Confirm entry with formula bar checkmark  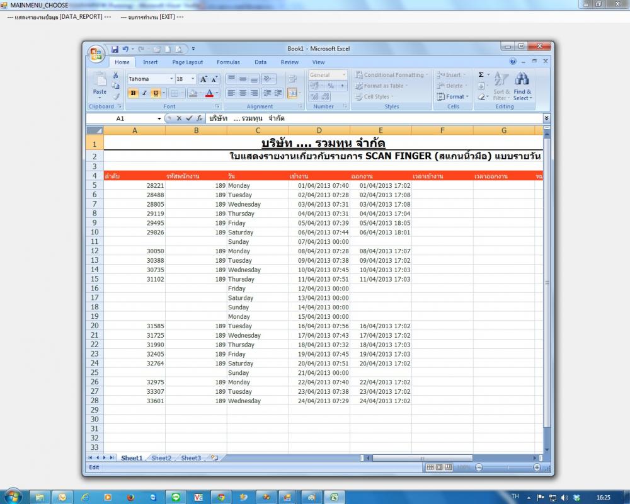[189, 118]
